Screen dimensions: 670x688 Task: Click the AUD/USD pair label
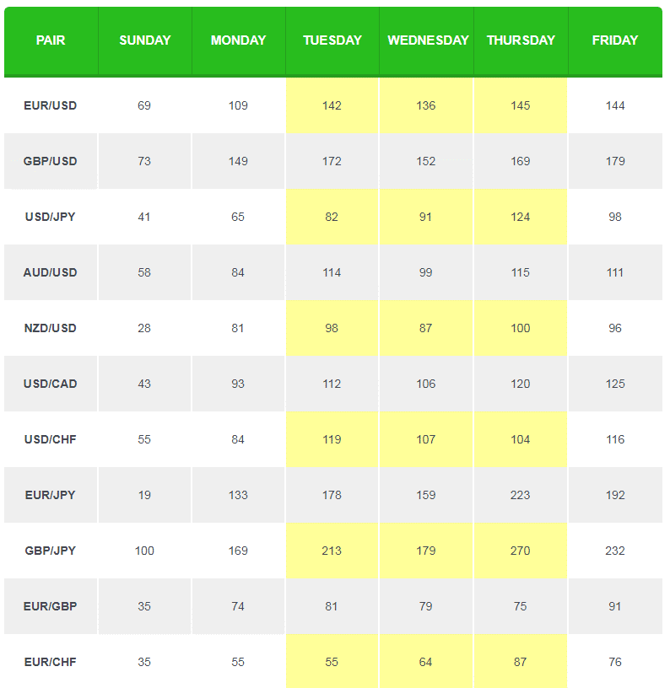(x=51, y=272)
